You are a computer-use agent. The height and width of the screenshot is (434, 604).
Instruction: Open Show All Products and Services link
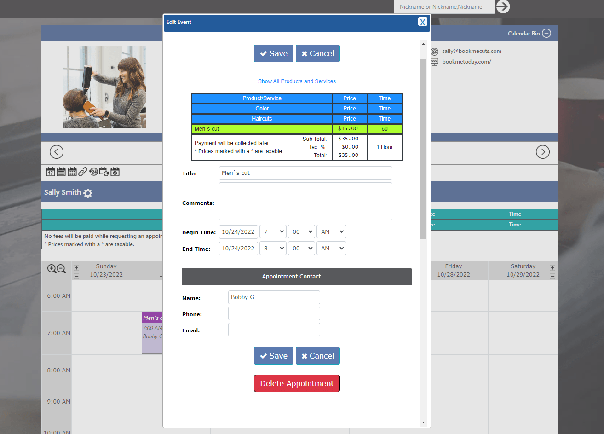click(297, 81)
